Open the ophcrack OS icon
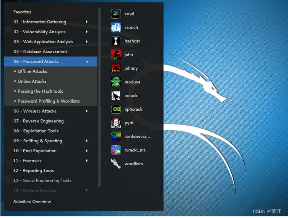Image resolution: width=288 pixels, height=218 pixels. tap(116, 109)
